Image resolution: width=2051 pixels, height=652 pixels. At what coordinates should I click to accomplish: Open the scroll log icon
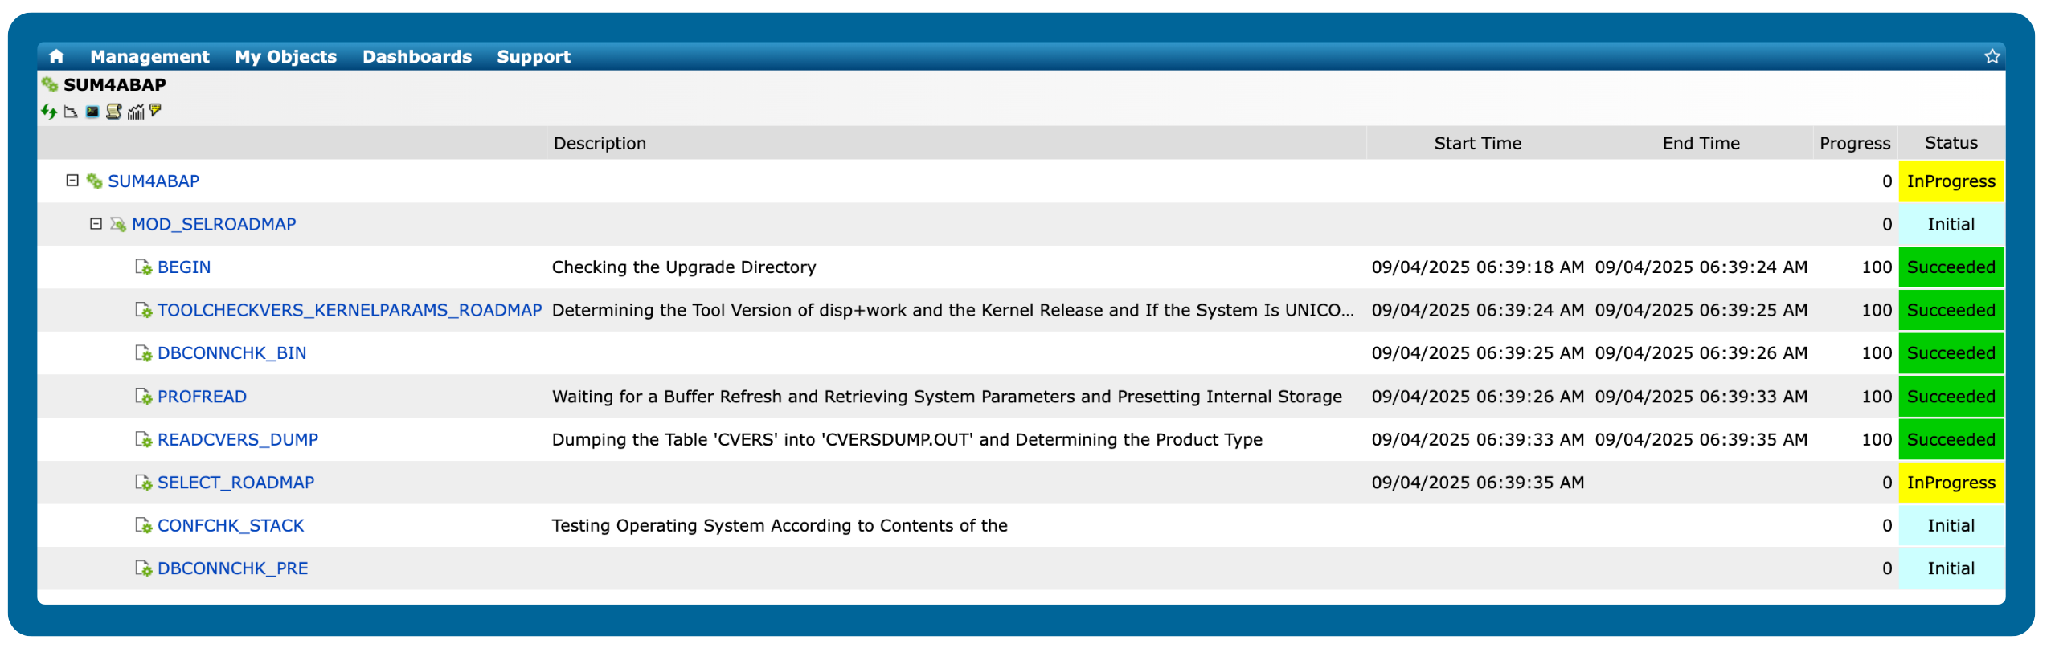(114, 112)
